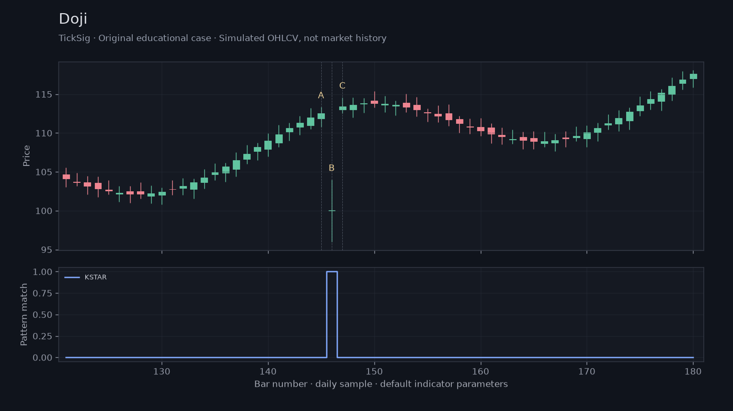733x411 pixels.
Task: Select annotation label B on the chart
Action: click(x=331, y=168)
